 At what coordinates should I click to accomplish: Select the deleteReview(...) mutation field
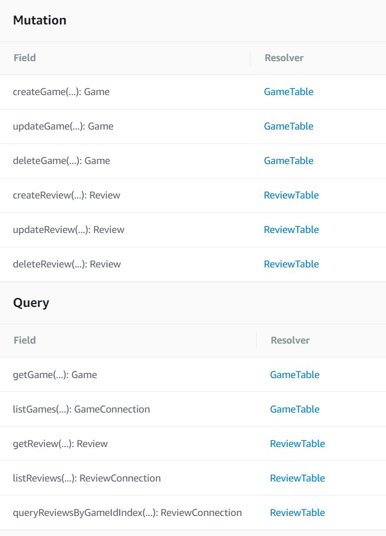[x=67, y=264]
